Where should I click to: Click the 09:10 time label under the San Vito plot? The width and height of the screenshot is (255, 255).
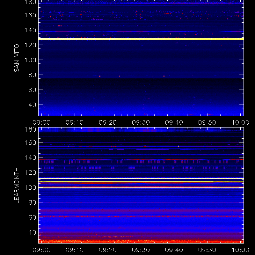pyautogui.click(x=75, y=122)
